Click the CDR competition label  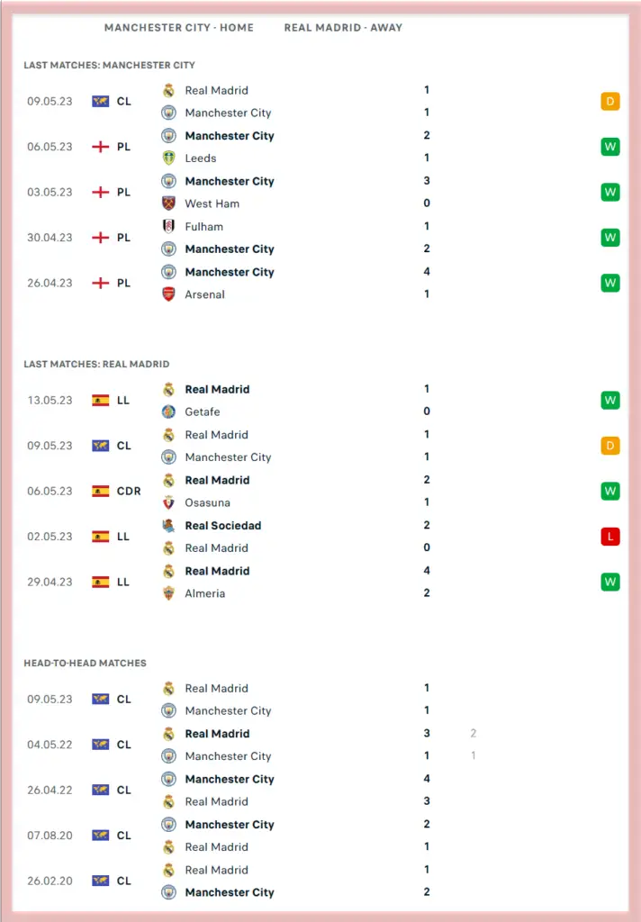129,492
